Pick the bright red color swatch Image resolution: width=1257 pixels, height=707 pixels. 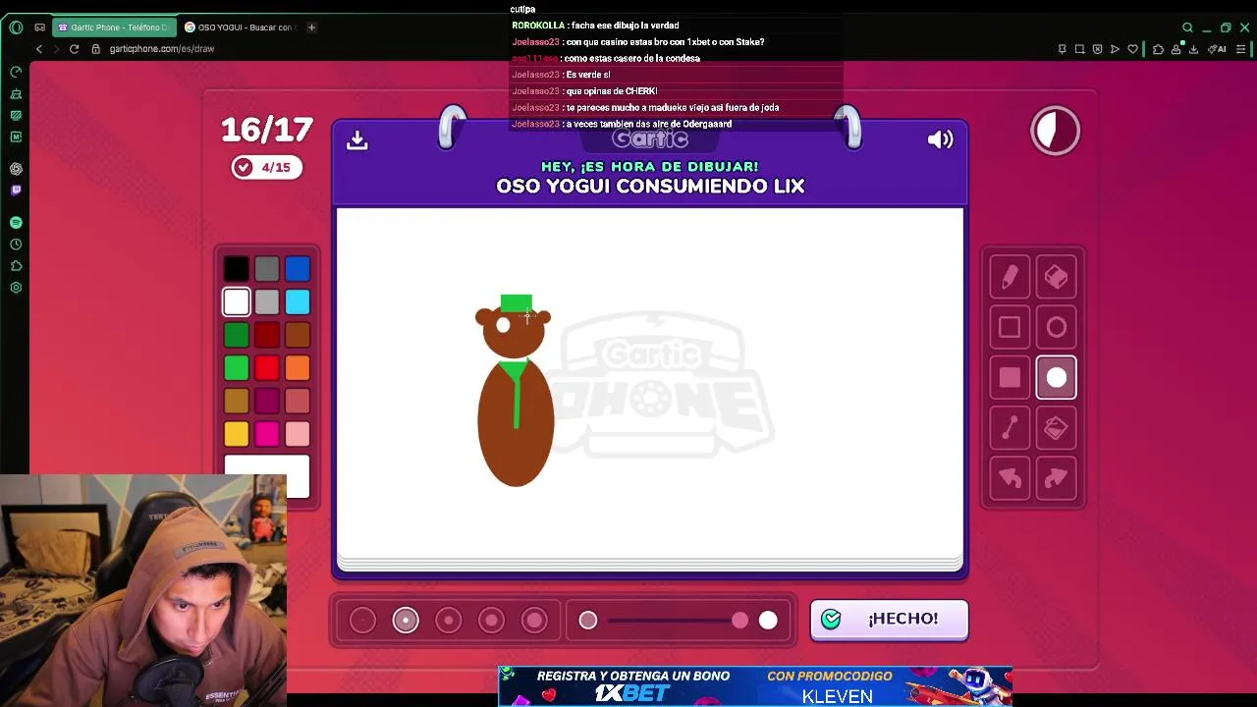[x=267, y=368]
